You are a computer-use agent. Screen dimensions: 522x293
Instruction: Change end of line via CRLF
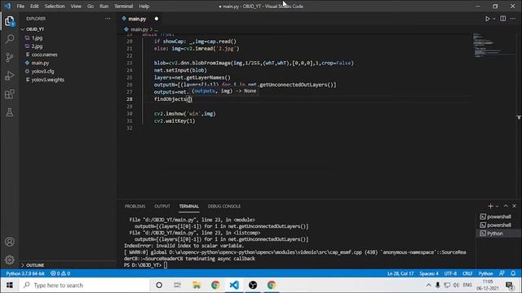(467, 273)
